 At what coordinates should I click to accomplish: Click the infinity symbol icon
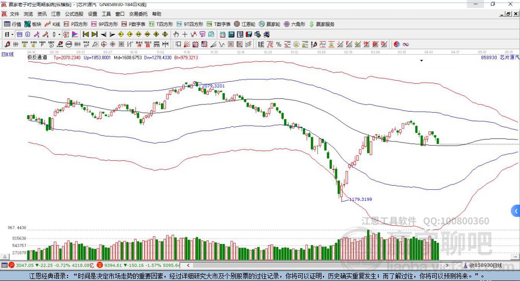[406, 45]
